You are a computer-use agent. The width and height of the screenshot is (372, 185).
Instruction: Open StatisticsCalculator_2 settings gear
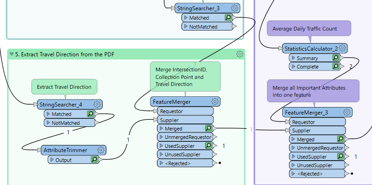click(342, 48)
